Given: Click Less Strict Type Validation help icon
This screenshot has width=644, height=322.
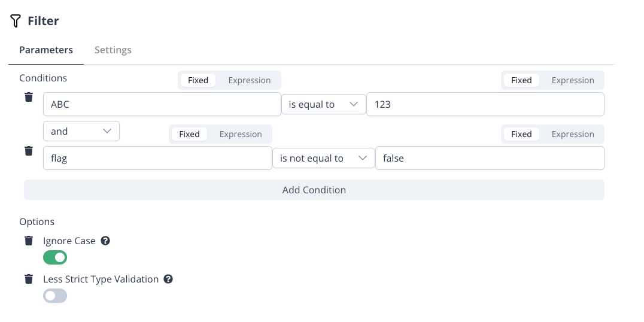Looking at the screenshot, I should tap(168, 279).
